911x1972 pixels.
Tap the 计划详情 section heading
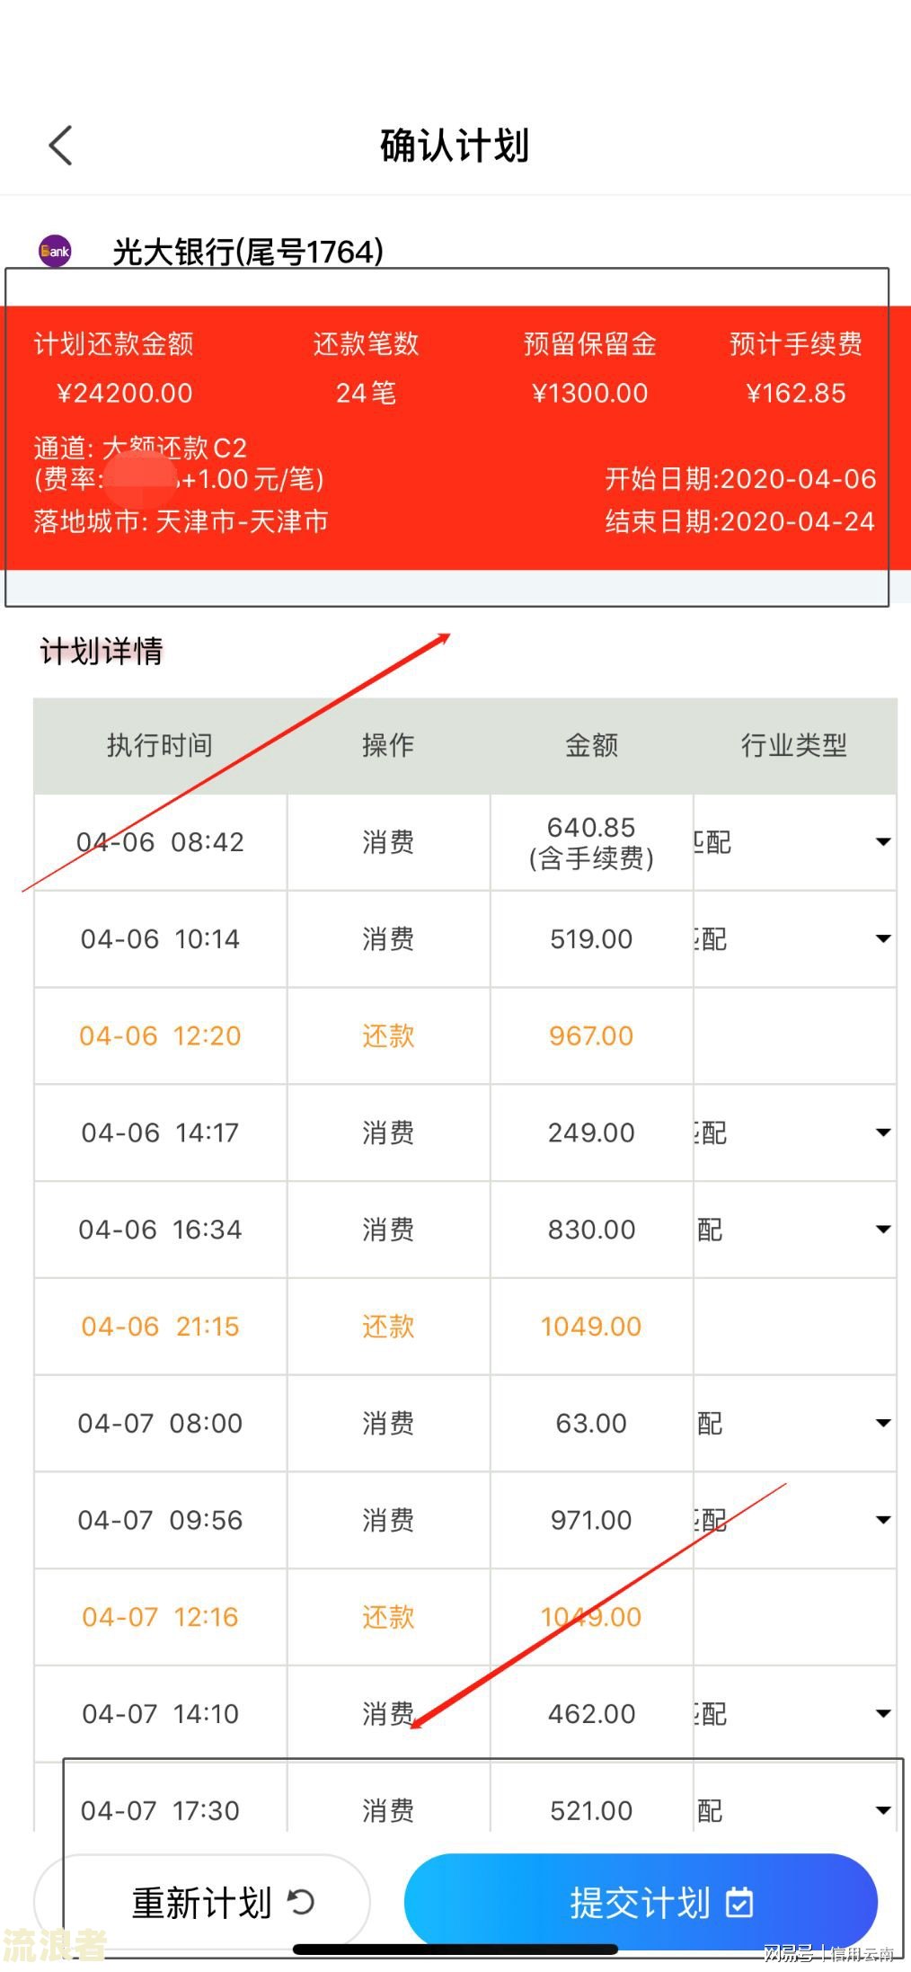(x=102, y=651)
